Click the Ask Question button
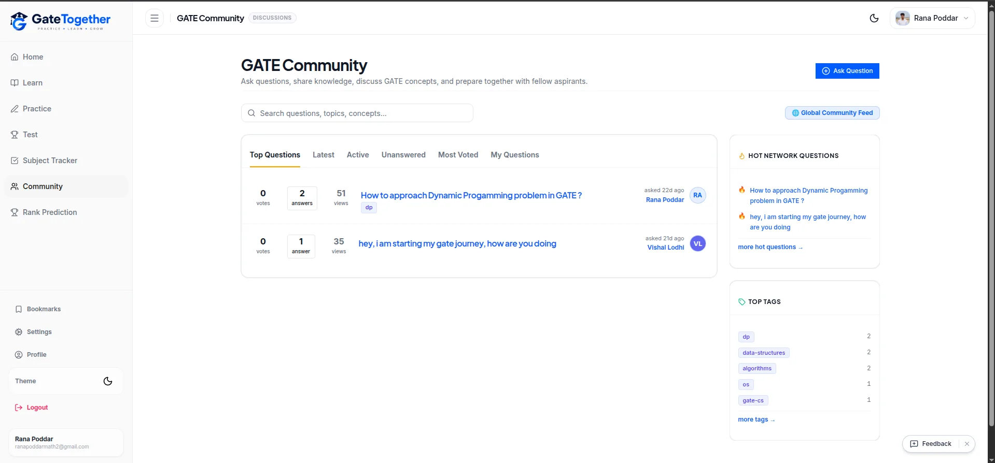 click(x=847, y=71)
